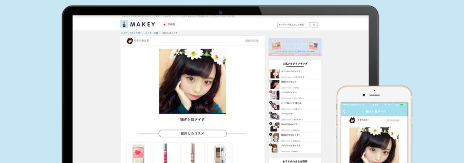
Task: Tap the author avatar on the phone screen
Action: coord(352,120)
